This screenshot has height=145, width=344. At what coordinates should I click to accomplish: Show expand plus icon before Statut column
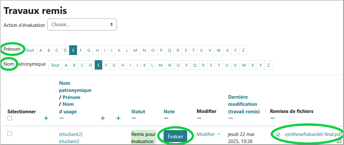pyautogui.click(x=118, y=118)
